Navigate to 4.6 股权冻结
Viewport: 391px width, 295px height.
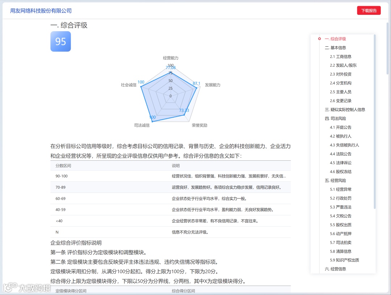[340, 172]
